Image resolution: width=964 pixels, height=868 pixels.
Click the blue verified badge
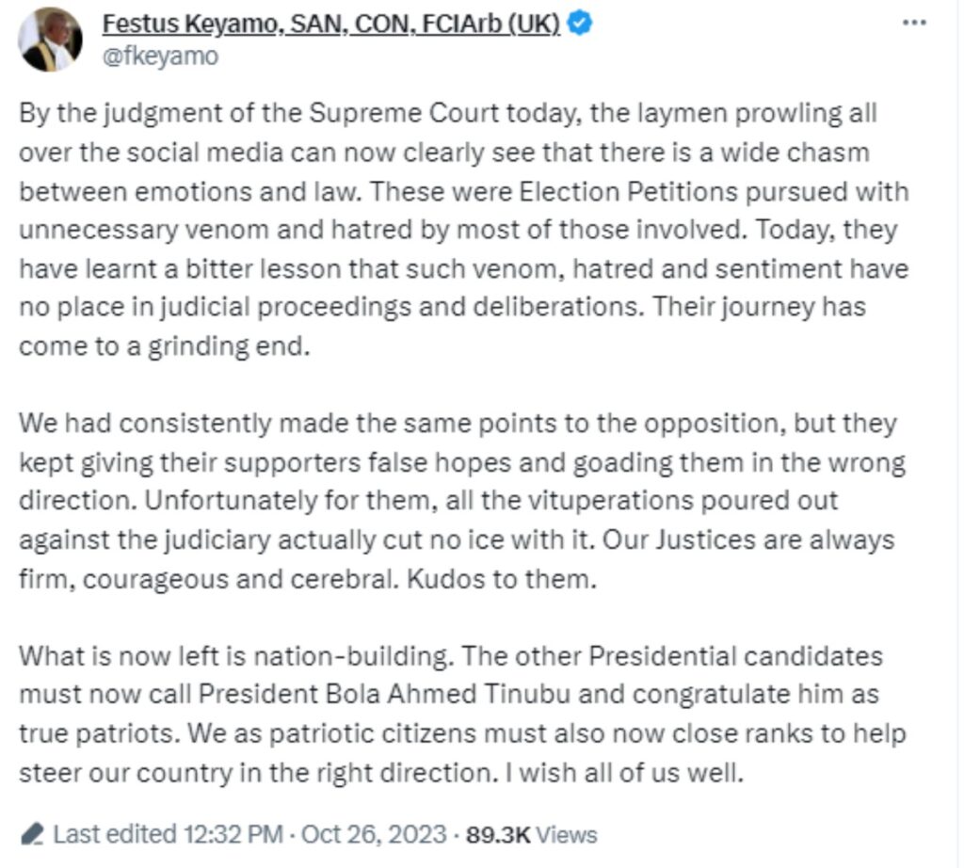(x=580, y=24)
